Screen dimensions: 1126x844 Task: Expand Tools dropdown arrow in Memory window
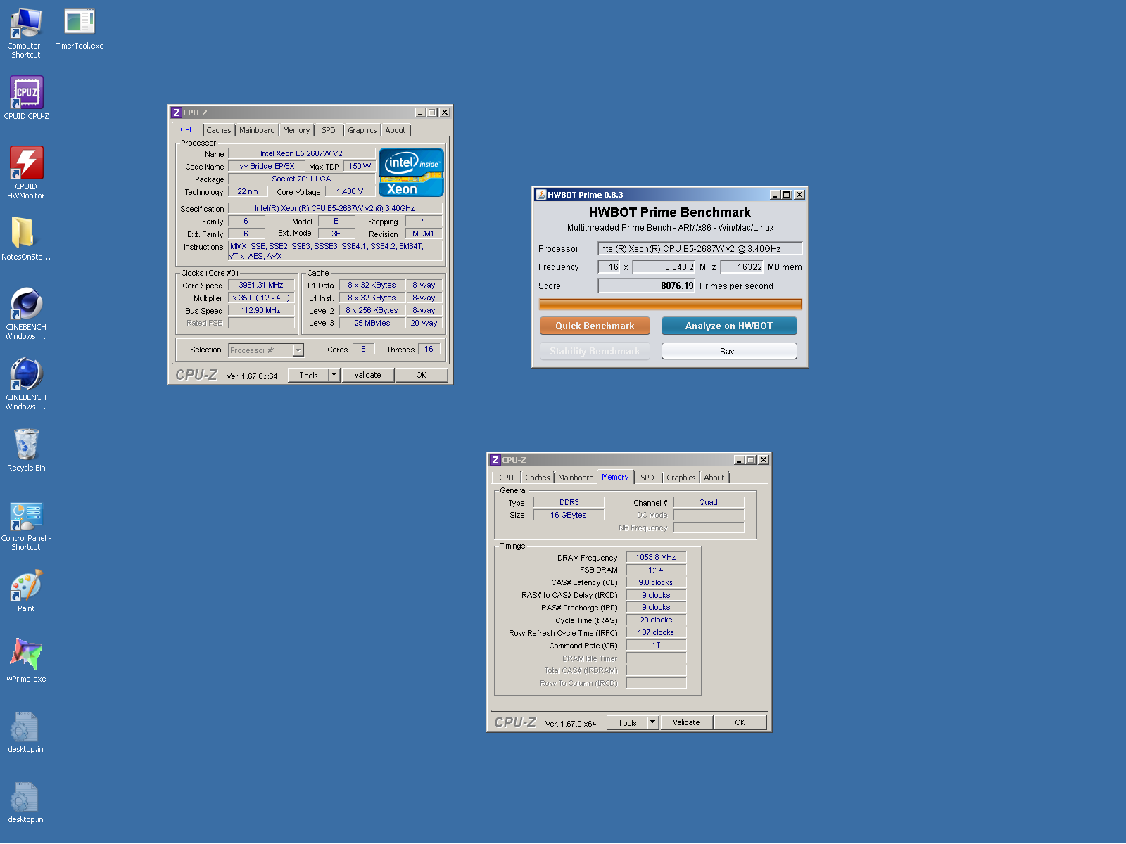pyautogui.click(x=653, y=722)
